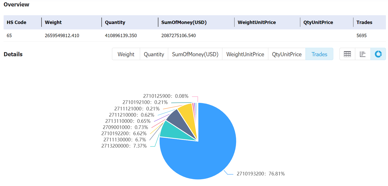
Task: Click the 2711130000: 6.7% label
Action: click(125, 140)
